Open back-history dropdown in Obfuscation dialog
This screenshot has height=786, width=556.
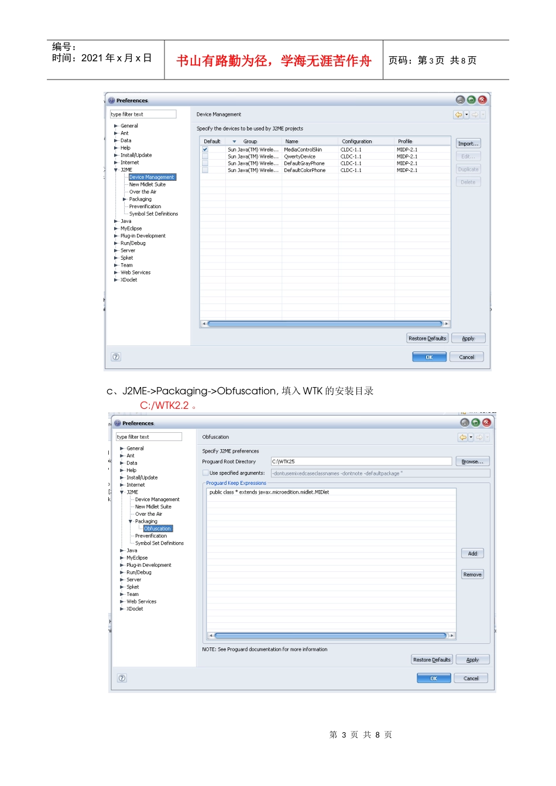pos(471,437)
